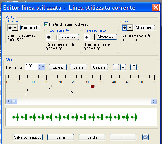Open the Finale shape dropdown

click(130, 28)
